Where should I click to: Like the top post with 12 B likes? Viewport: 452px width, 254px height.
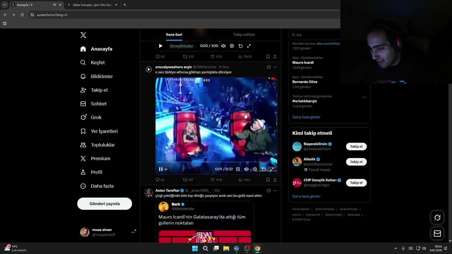[216, 56]
